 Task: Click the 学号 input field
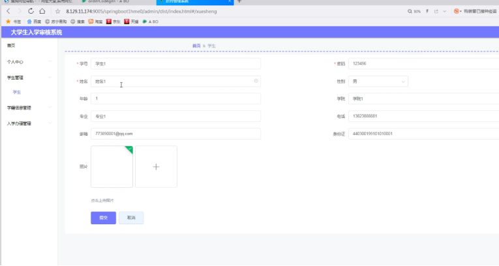175,64
